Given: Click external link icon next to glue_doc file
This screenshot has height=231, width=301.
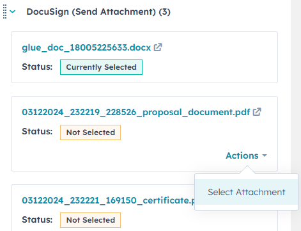Looking at the screenshot, I should tap(158, 47).
